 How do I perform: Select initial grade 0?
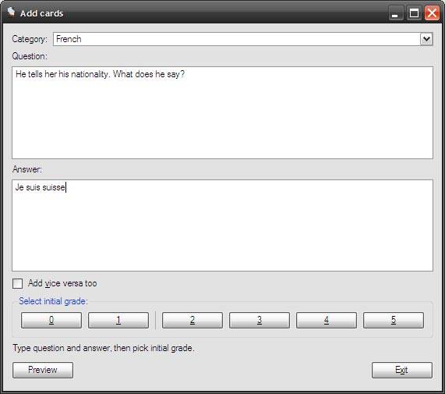[x=51, y=320]
